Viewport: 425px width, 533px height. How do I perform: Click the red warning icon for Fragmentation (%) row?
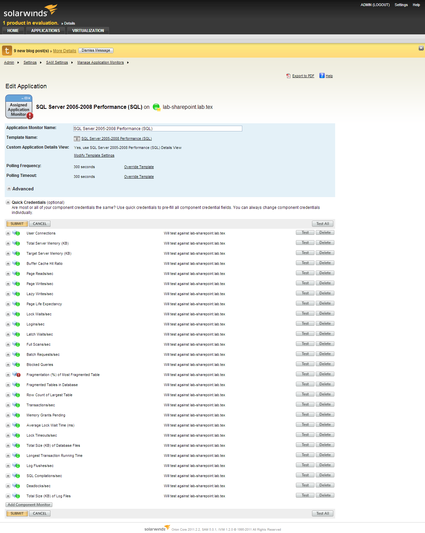click(16, 375)
